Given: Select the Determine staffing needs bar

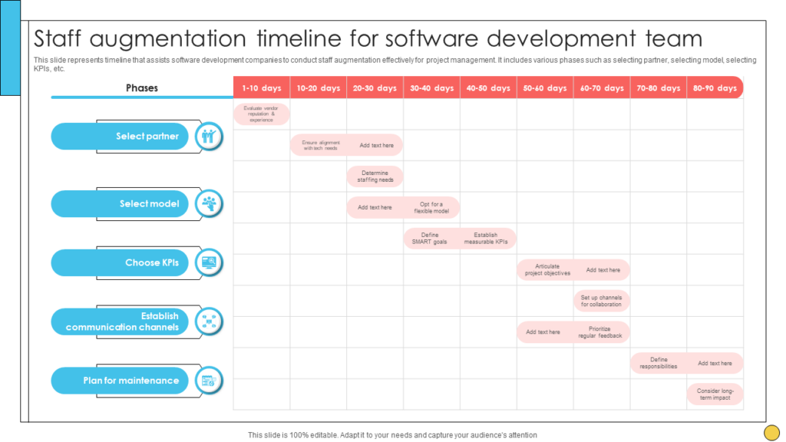Looking at the screenshot, I should (x=375, y=176).
